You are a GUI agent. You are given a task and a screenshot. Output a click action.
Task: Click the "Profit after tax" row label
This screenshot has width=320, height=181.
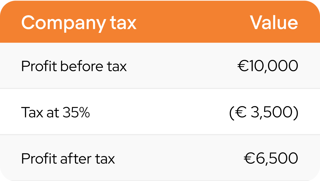click(x=68, y=158)
